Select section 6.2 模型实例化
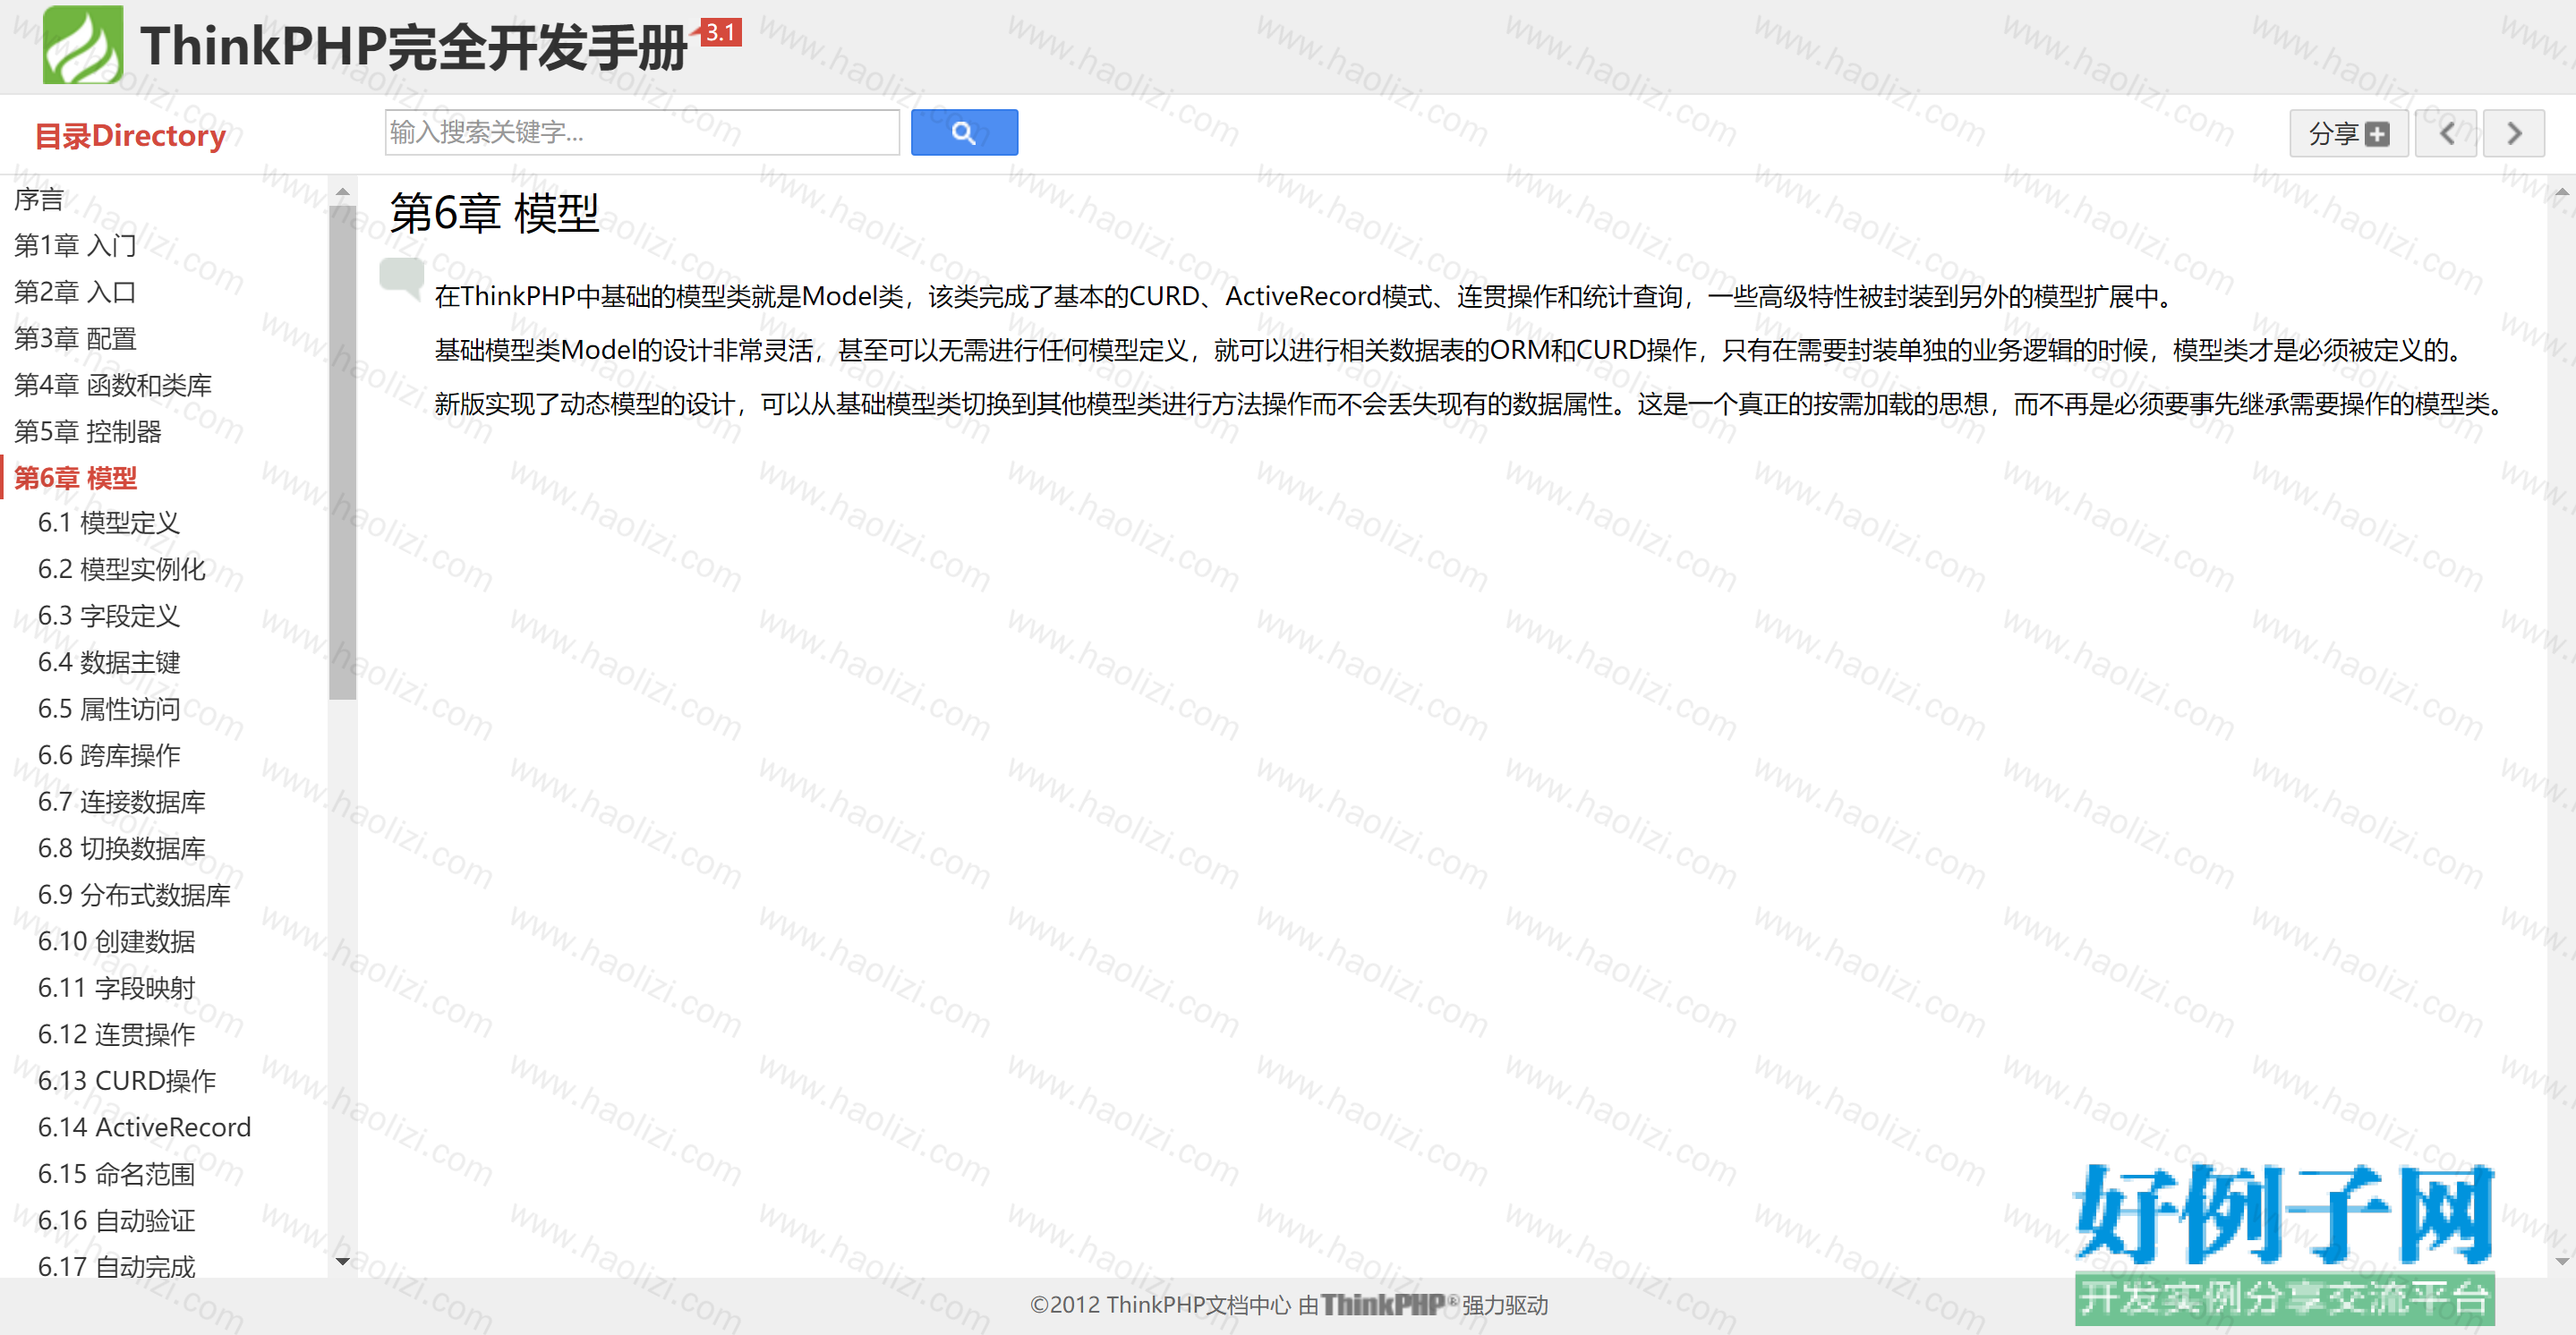This screenshot has height=1335, width=2576. click(121, 569)
